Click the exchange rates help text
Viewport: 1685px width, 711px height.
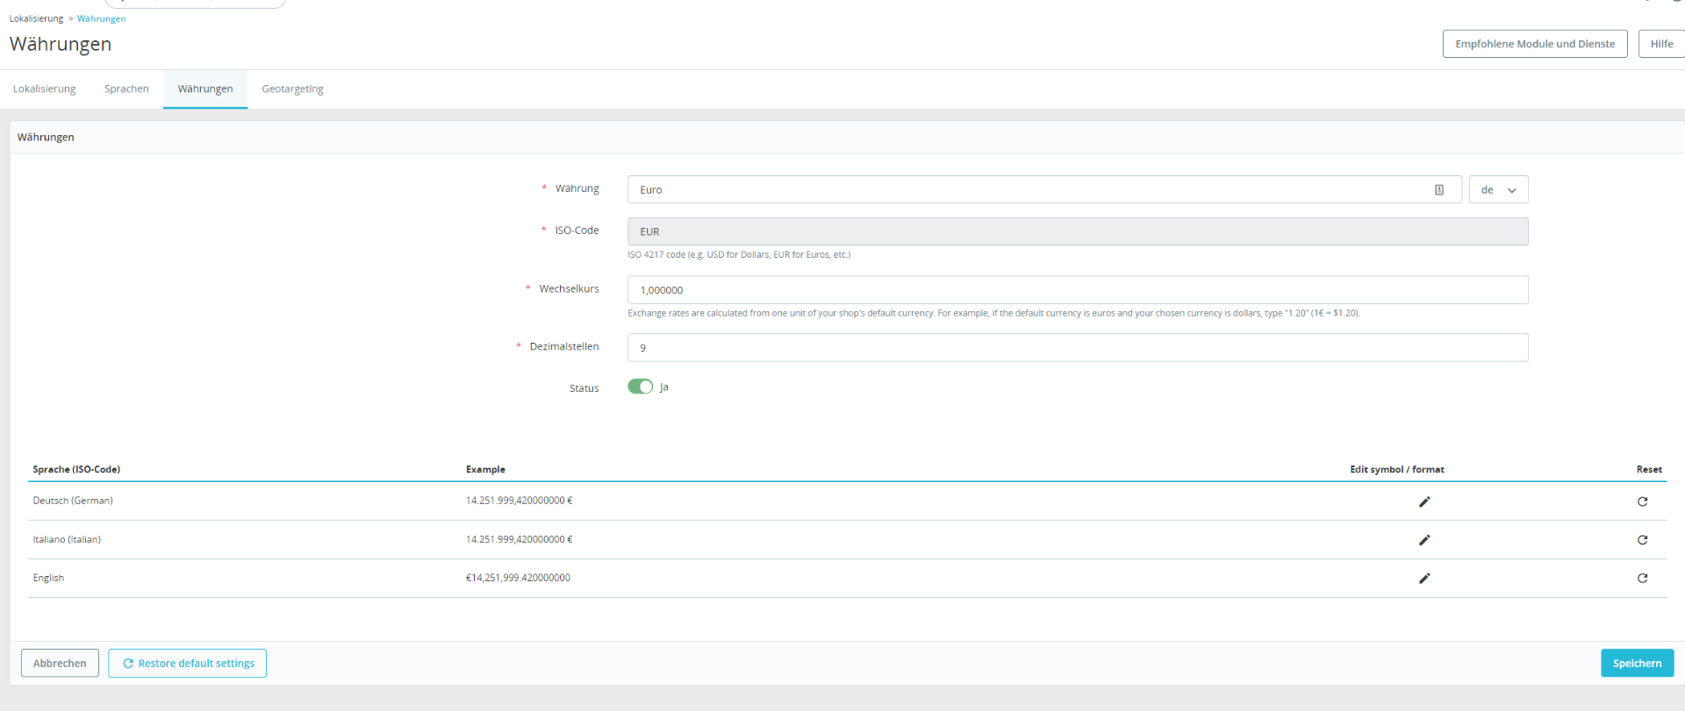tap(993, 313)
